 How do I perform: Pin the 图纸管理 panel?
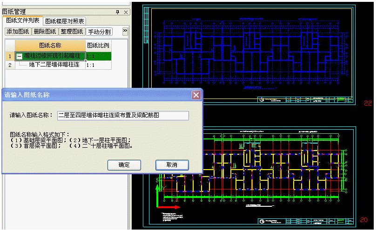[117, 12]
